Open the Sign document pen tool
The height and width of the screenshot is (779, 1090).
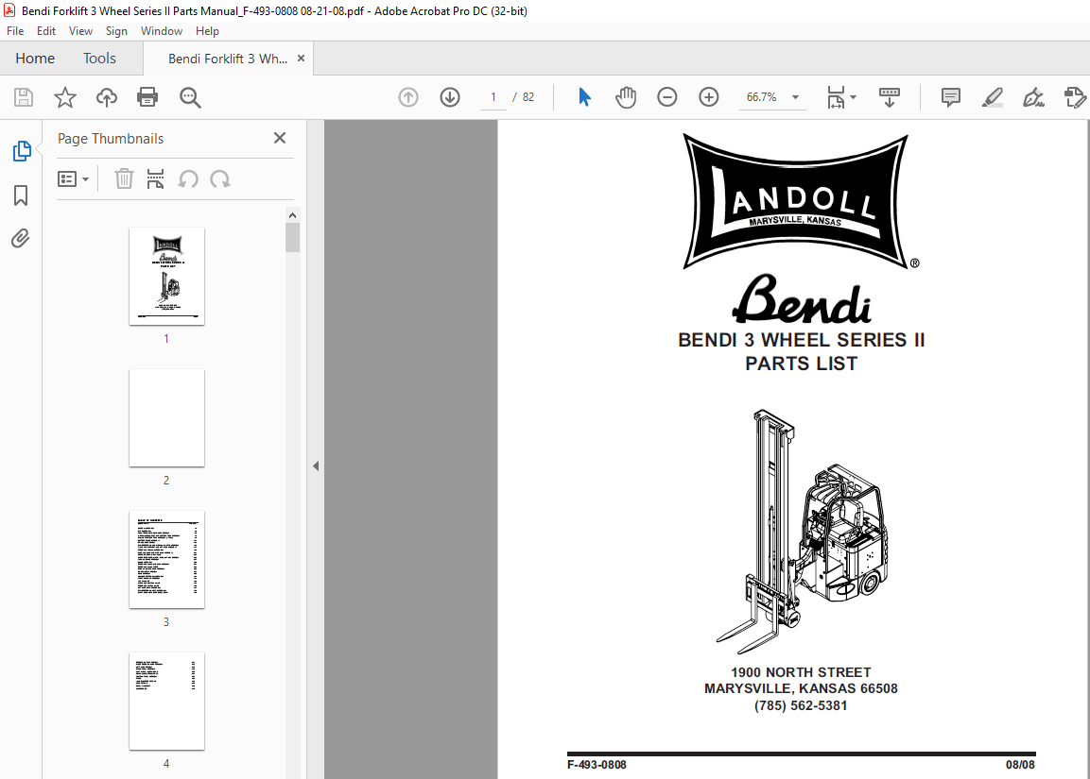pyautogui.click(x=1033, y=97)
